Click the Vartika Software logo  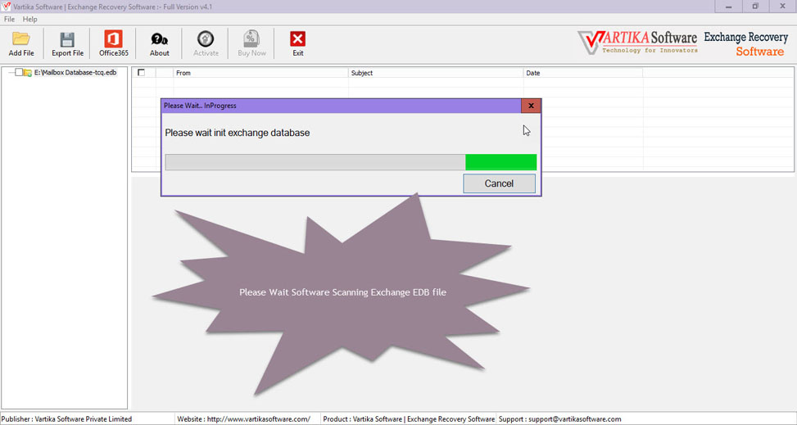[x=637, y=43]
